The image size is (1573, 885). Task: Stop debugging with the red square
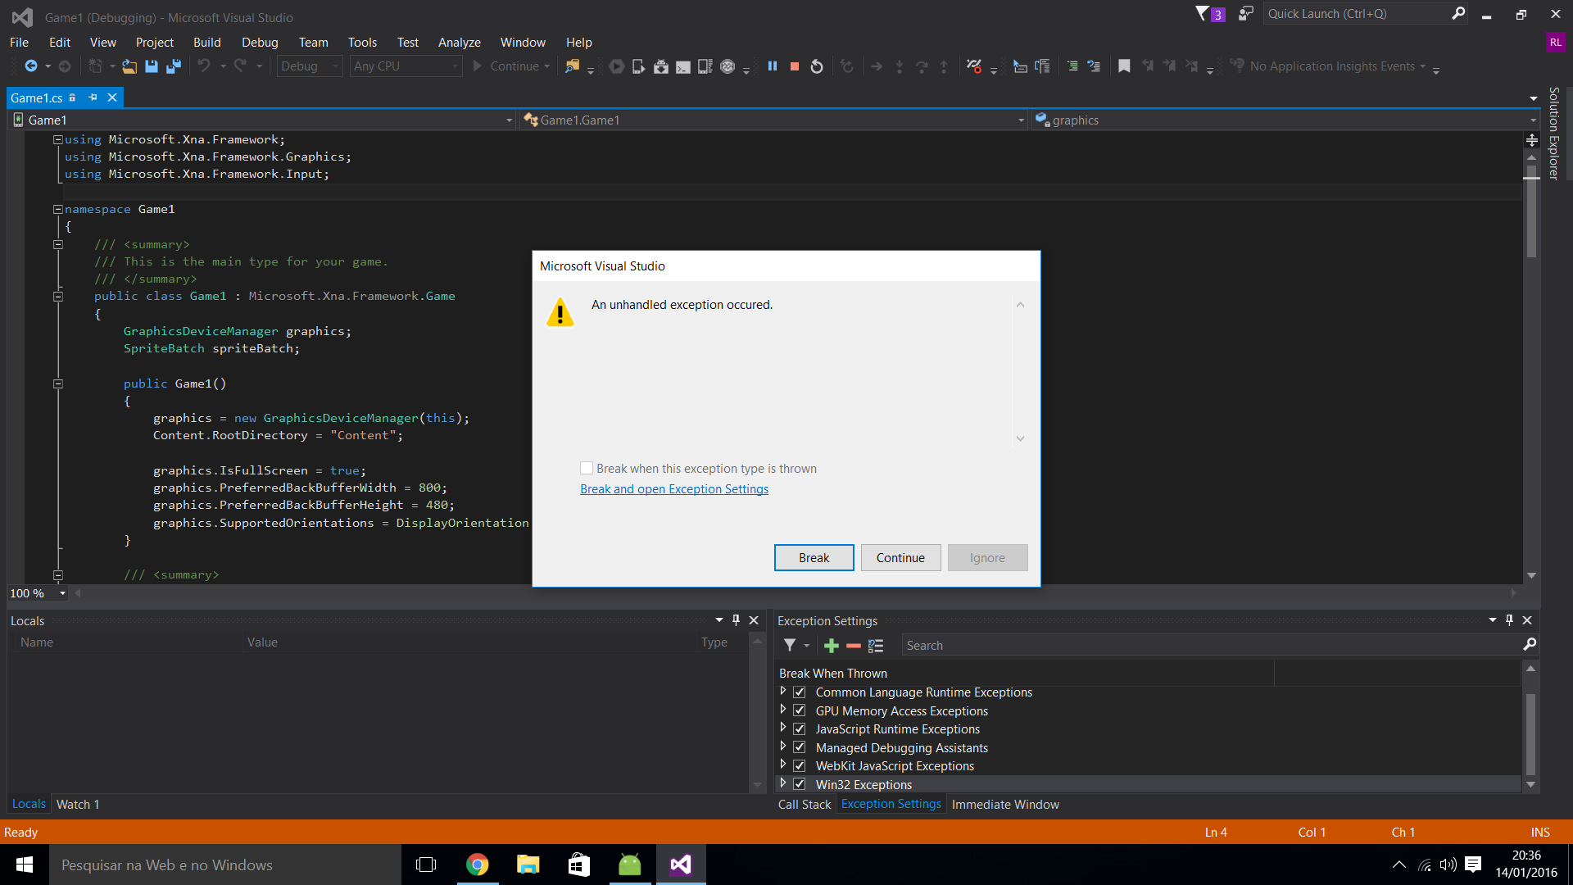point(795,66)
